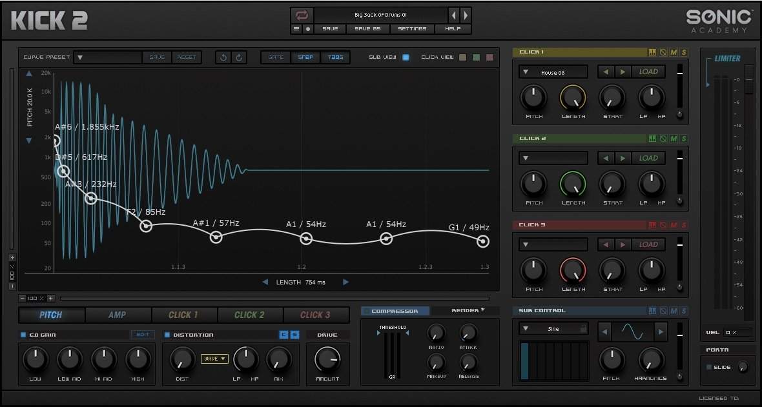
Task: Toggle the SUB VIEW checkbox
Action: pyautogui.click(x=406, y=57)
